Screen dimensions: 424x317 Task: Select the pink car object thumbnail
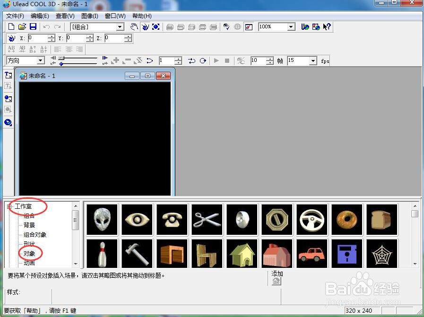pos(312,254)
